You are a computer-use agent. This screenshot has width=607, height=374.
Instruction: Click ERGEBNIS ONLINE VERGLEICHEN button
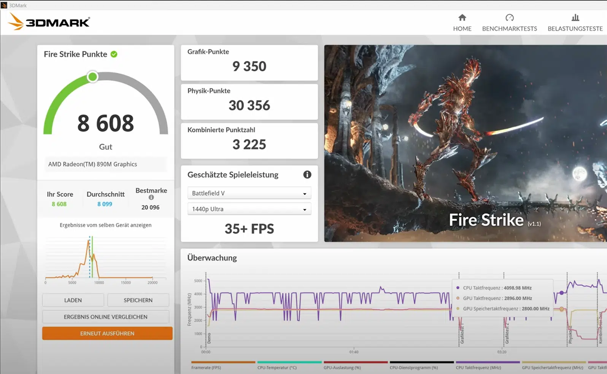coord(105,317)
